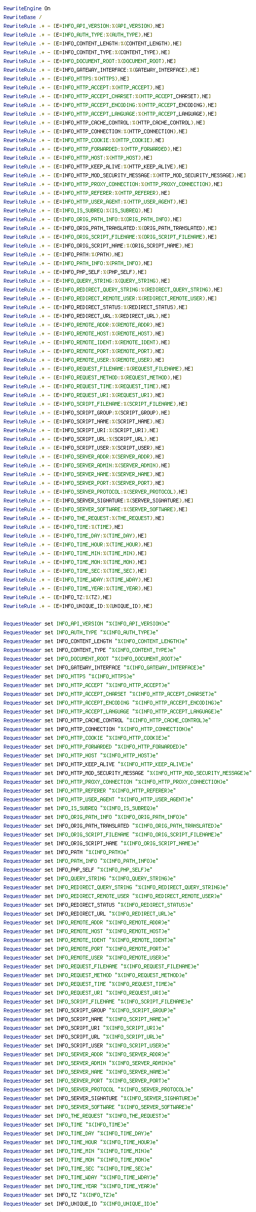
Task: Click the RewriteEngine On line
Action: tap(27, 8)
